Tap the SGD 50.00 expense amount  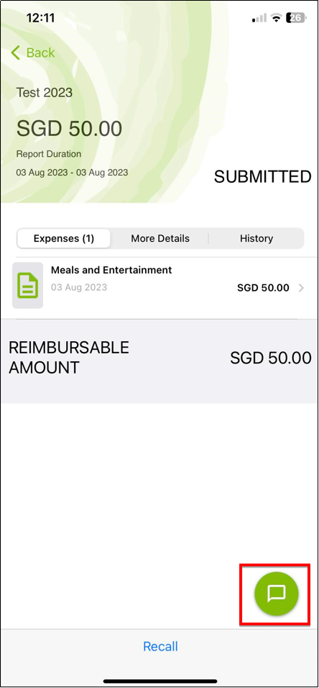[263, 288]
